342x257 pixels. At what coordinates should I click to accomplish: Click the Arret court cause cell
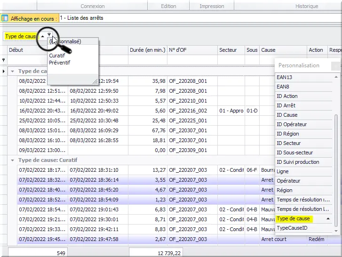click(283, 239)
